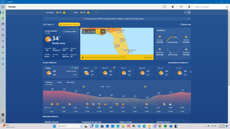The width and height of the screenshot is (230, 129).
Task: Switch to the Hourly tab
Action: (x=59, y=82)
